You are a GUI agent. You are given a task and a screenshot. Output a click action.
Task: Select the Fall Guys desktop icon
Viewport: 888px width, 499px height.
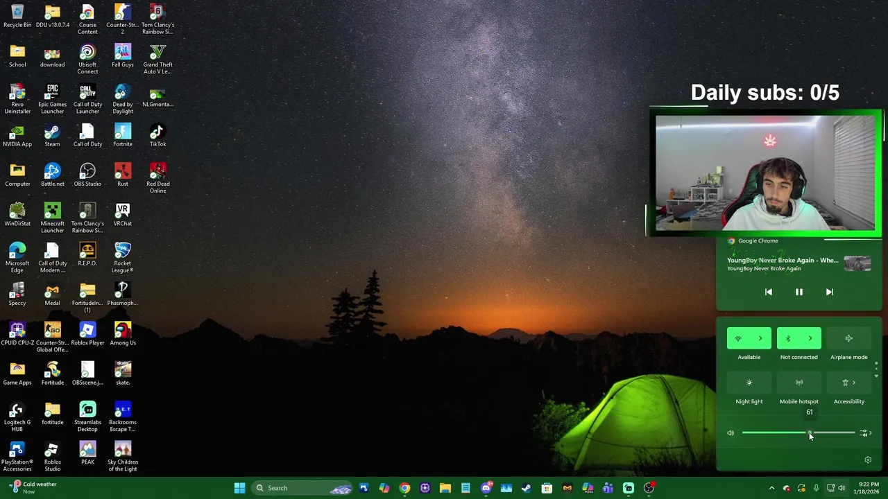[123, 56]
